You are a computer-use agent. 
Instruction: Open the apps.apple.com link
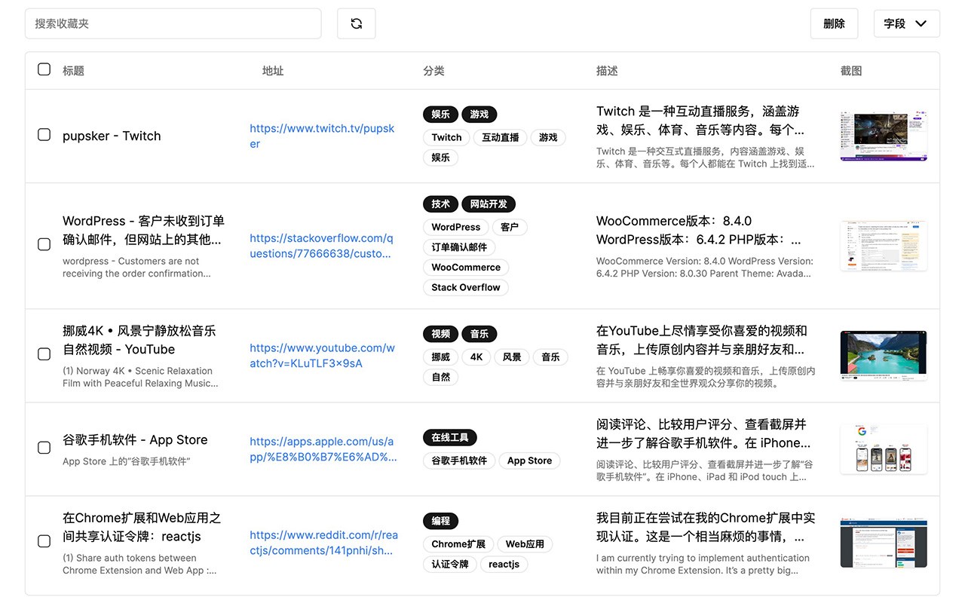323,448
